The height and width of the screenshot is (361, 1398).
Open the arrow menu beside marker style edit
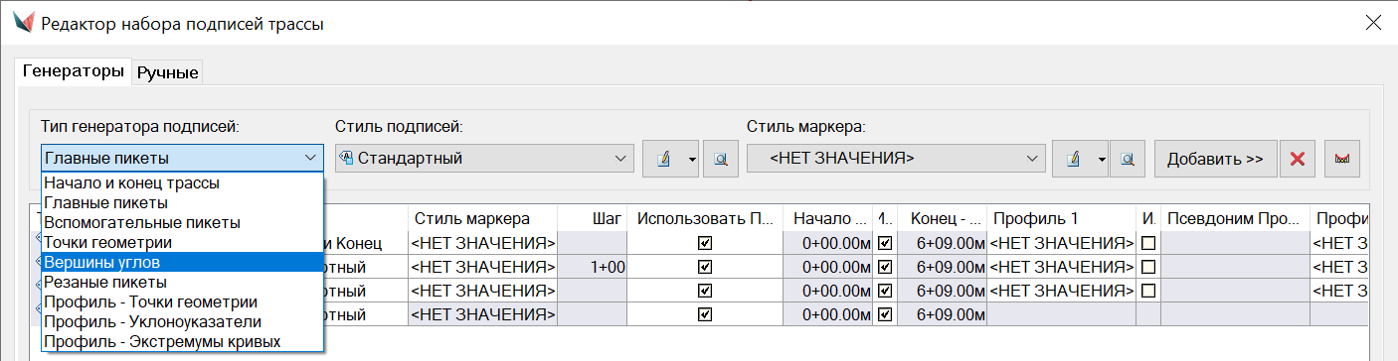(1101, 159)
